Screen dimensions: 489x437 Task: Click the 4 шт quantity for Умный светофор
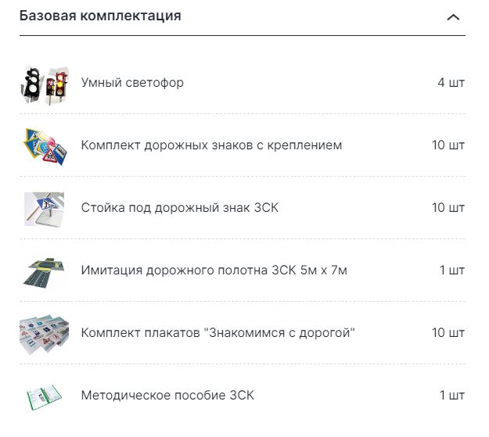pos(451,82)
